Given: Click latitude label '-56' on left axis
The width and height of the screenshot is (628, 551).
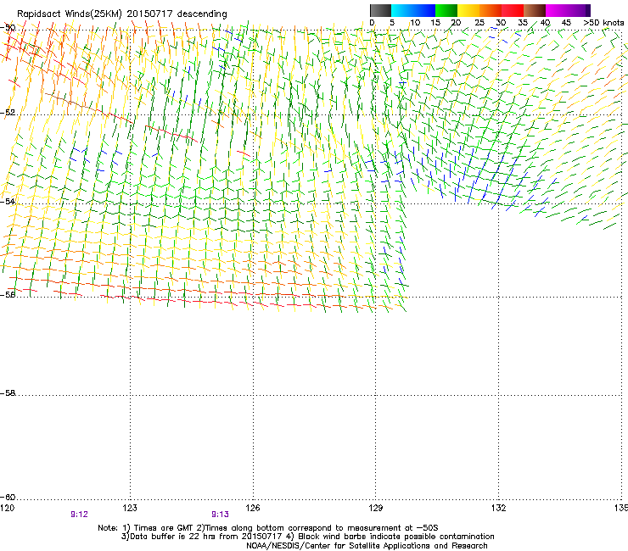Looking at the screenshot, I should coord(8,294).
